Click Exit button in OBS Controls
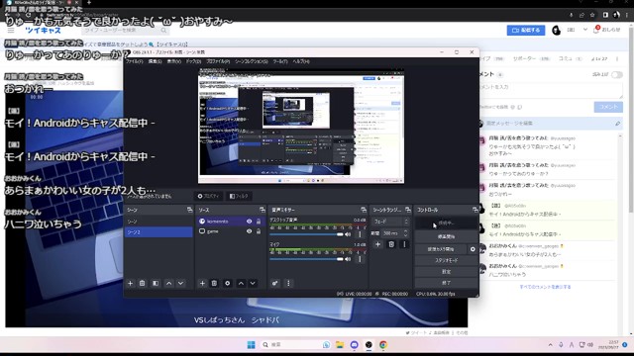This screenshot has height=356, width=634. click(446, 283)
